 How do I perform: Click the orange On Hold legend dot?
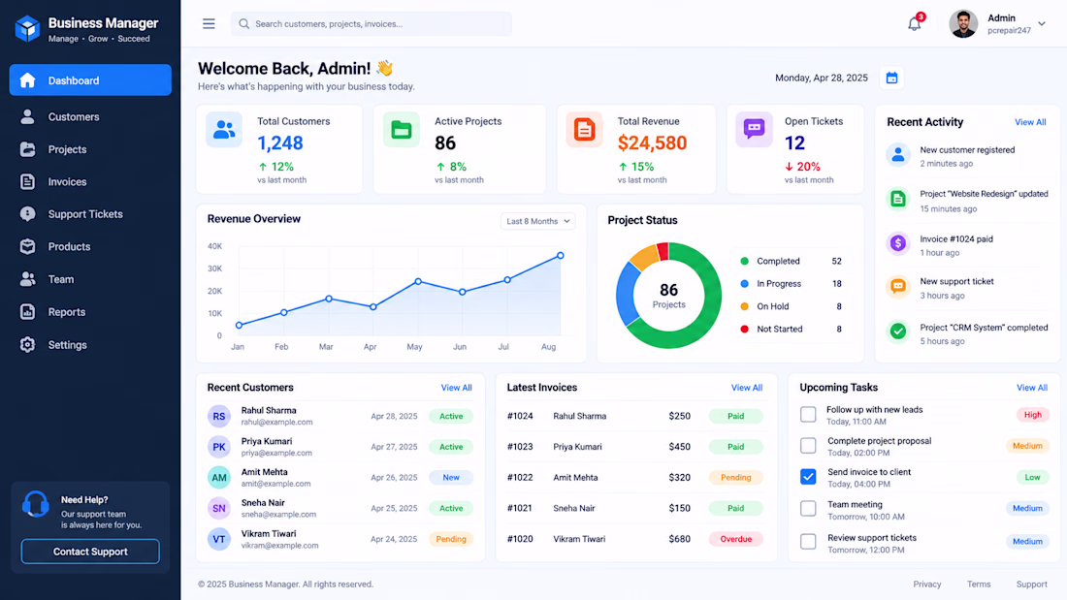pyautogui.click(x=744, y=307)
